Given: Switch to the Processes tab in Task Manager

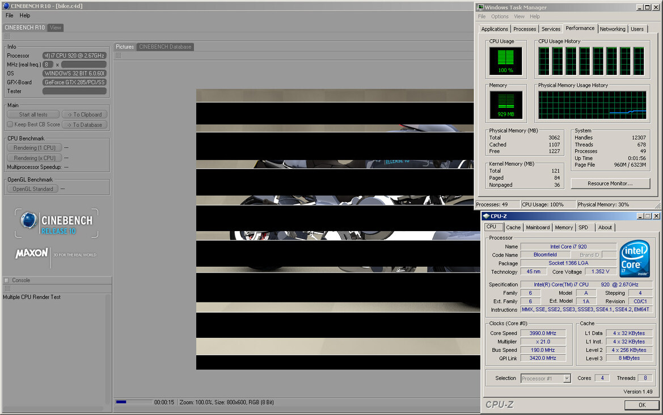Looking at the screenshot, I should point(525,29).
